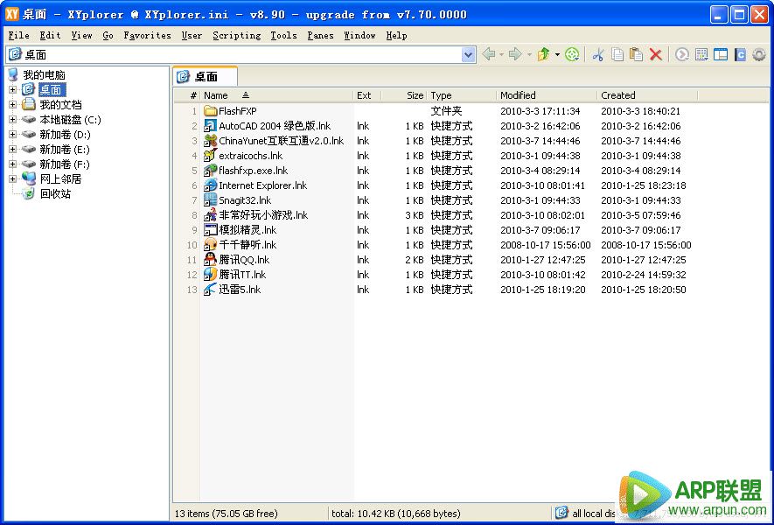Open the address bar dropdown arrow
Image resolution: width=774 pixels, height=525 pixels.
pyautogui.click(x=467, y=54)
